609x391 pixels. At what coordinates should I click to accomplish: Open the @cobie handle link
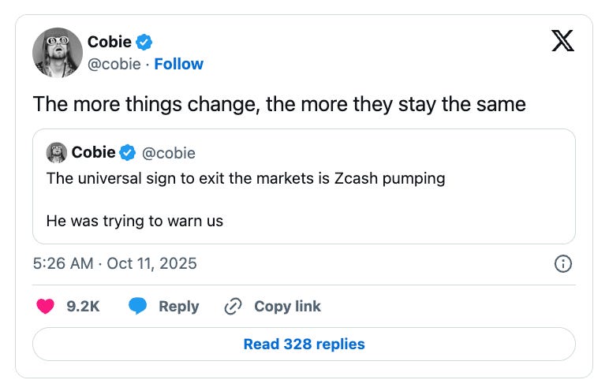pyautogui.click(x=113, y=64)
